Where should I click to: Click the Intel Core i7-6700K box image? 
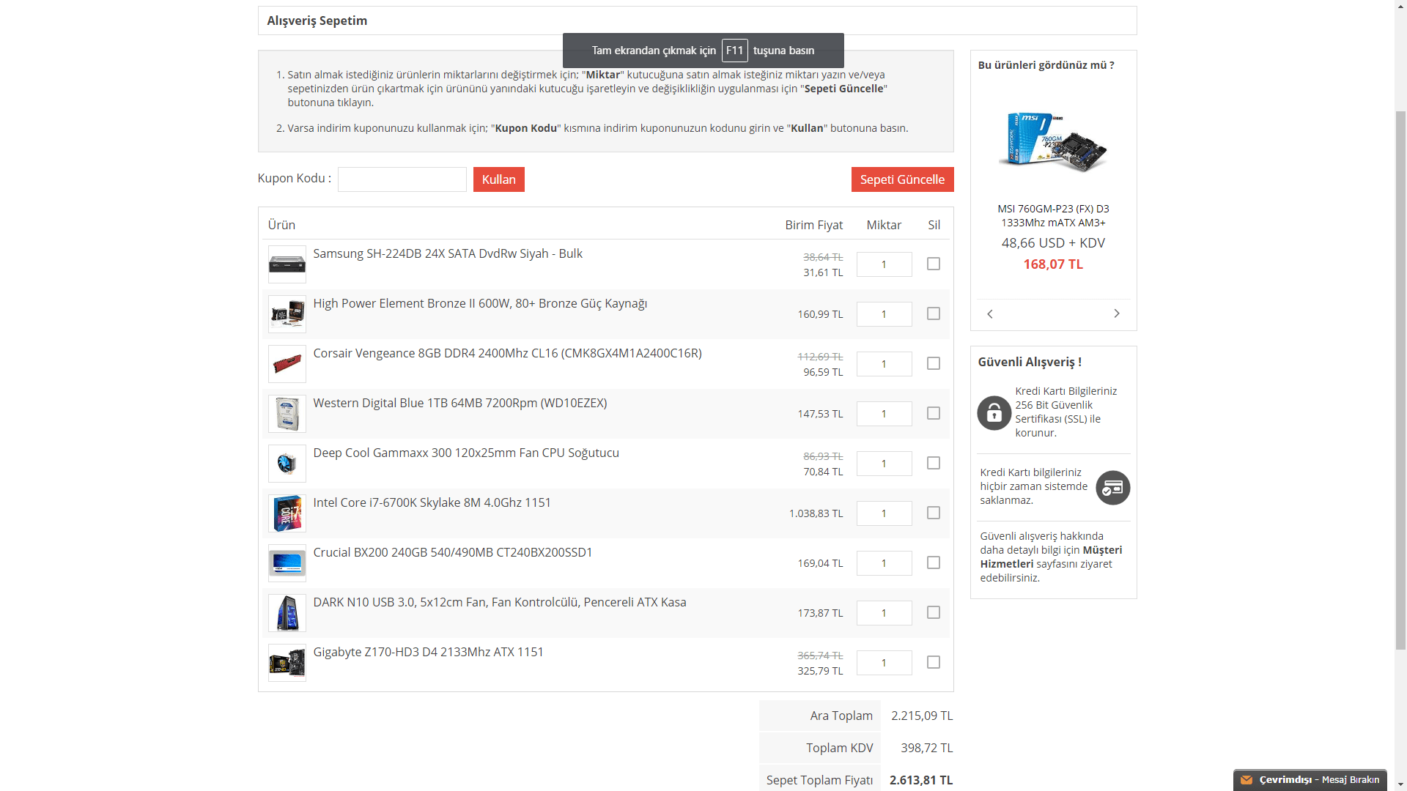point(287,513)
